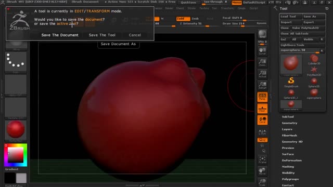Toggle the XYZ rotation button
Image resolution: width=333 pixels, height=187 pixels.
(262, 140)
